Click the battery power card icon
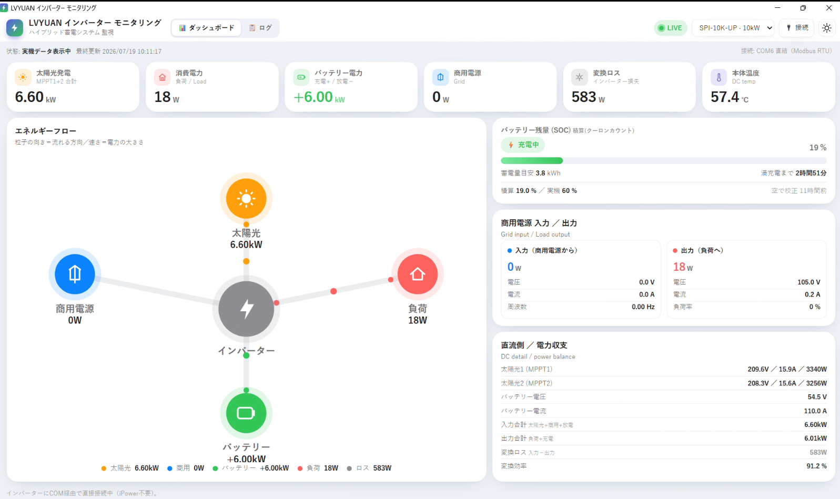Image resolution: width=840 pixels, height=499 pixels. click(x=301, y=77)
